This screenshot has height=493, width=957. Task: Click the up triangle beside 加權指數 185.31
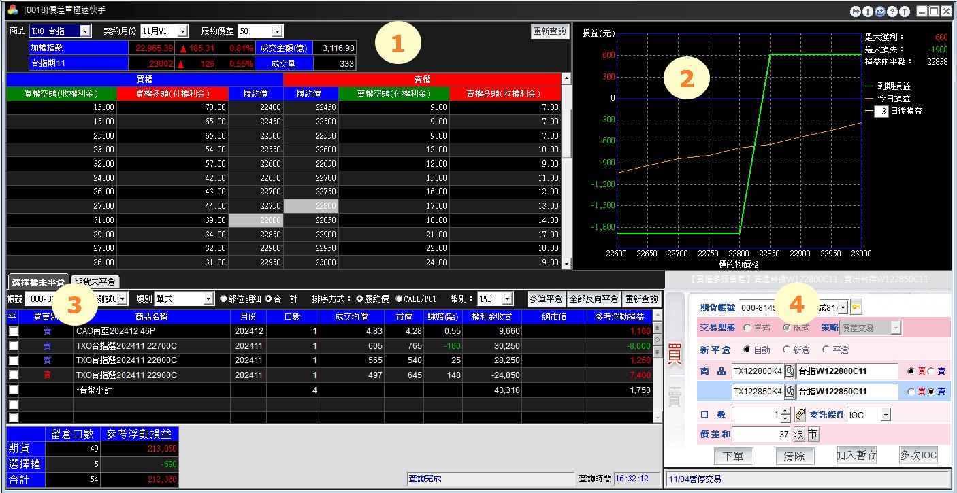click(x=183, y=48)
